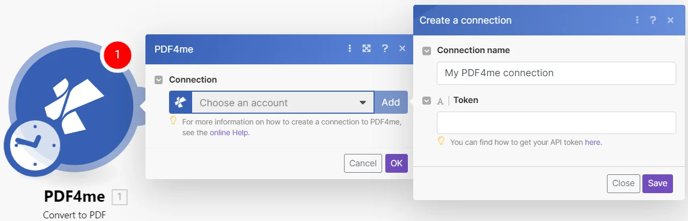The width and height of the screenshot is (688, 221).
Task: Click the clock schedule icon on module
Action: [35, 145]
